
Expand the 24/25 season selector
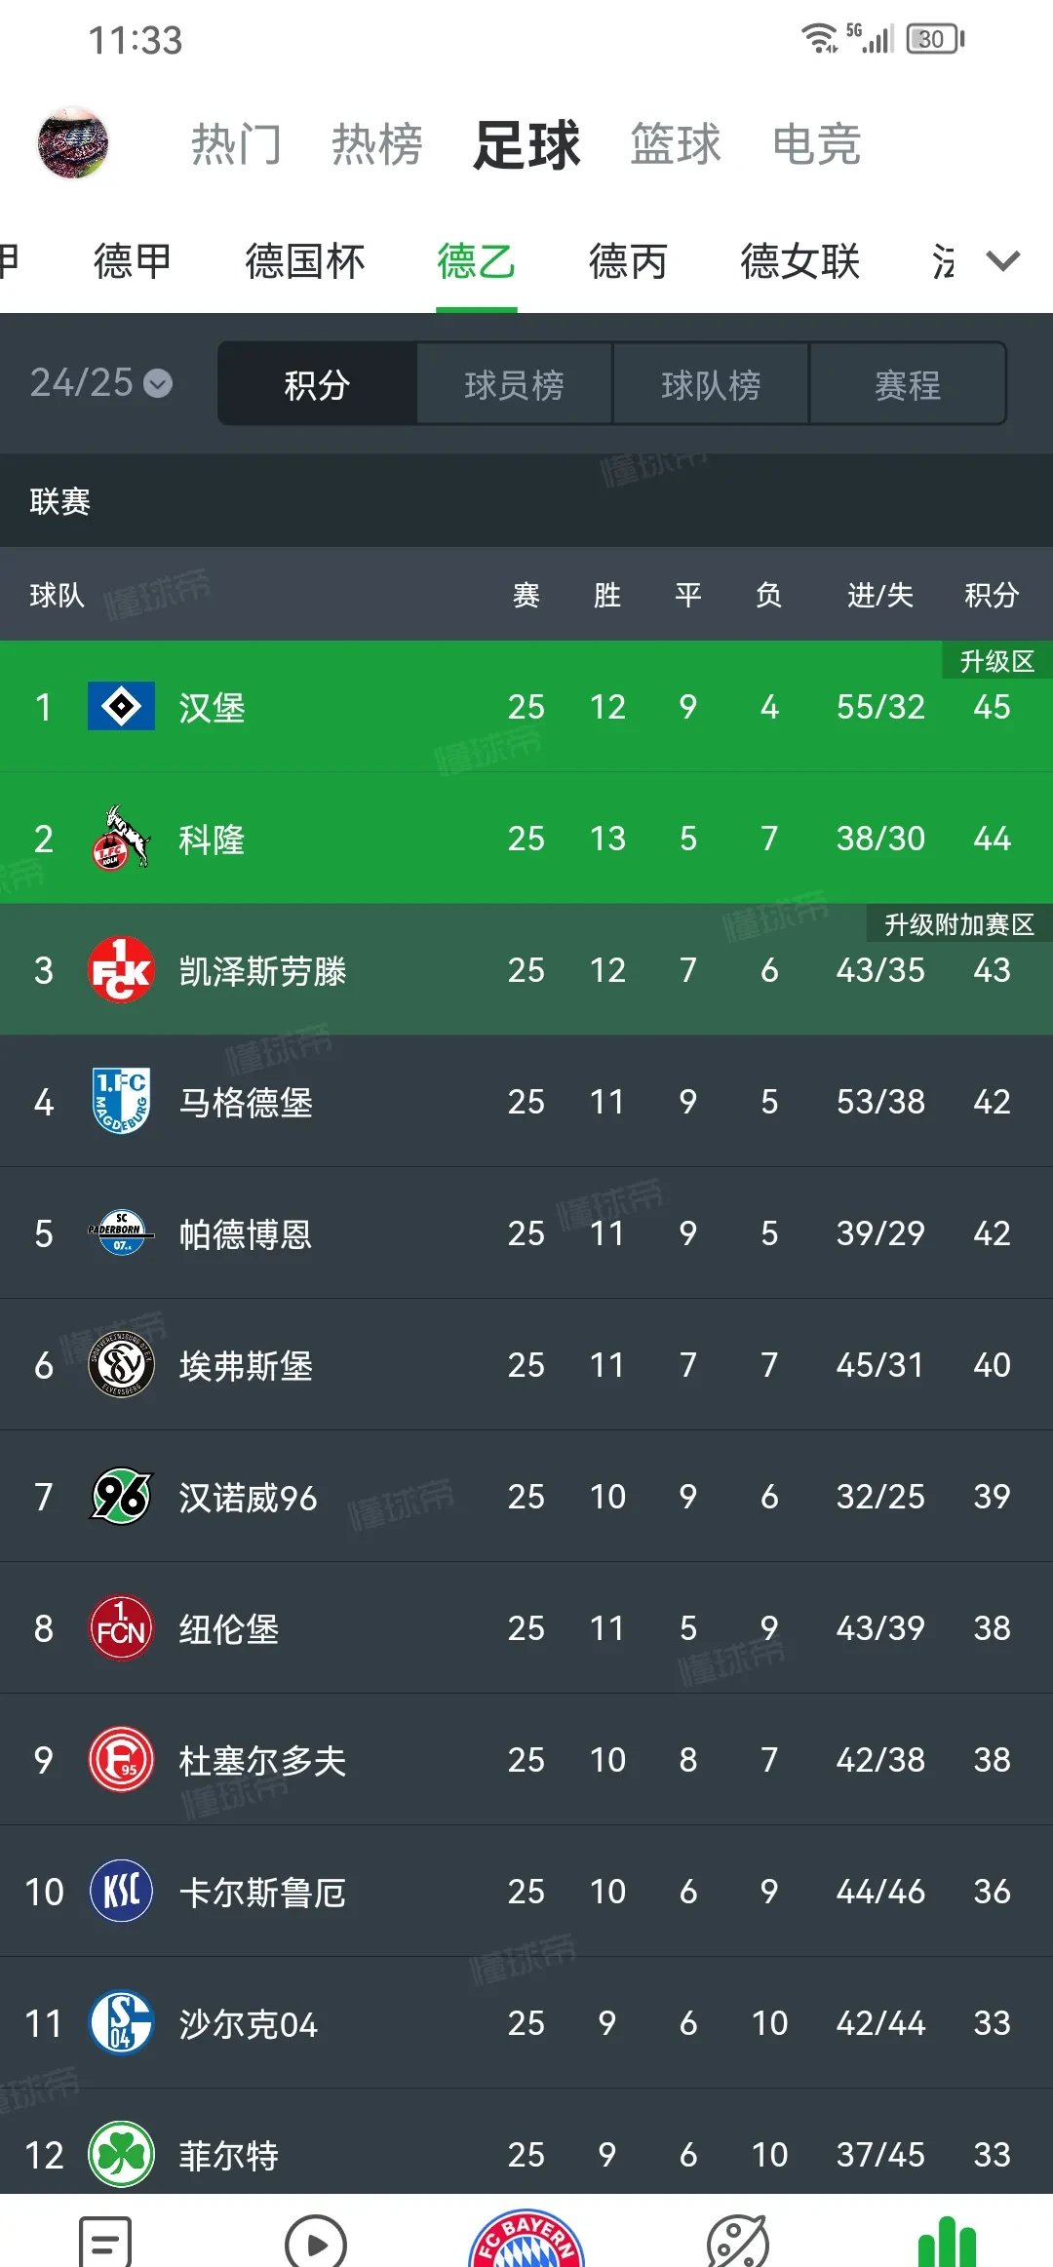pyautogui.click(x=97, y=383)
